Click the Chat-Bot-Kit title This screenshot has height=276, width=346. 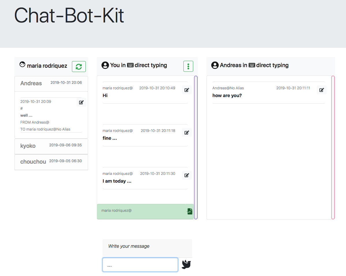(69, 15)
